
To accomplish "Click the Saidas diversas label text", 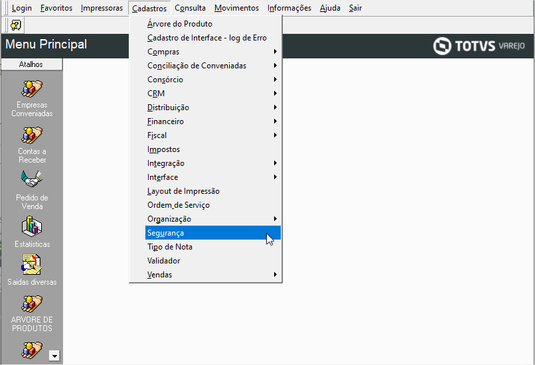I will 32,282.
